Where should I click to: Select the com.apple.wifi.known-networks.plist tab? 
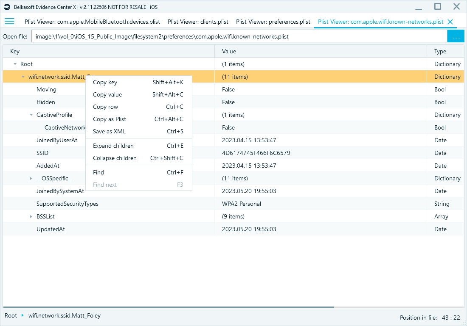click(x=381, y=22)
